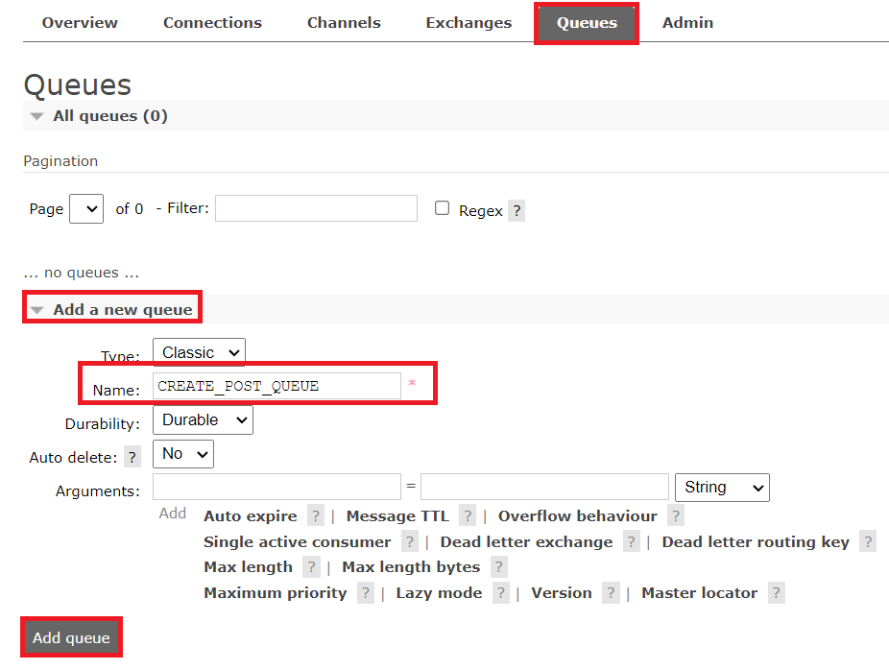Click the queue Name input field
The height and width of the screenshot is (670, 889).
(276, 386)
